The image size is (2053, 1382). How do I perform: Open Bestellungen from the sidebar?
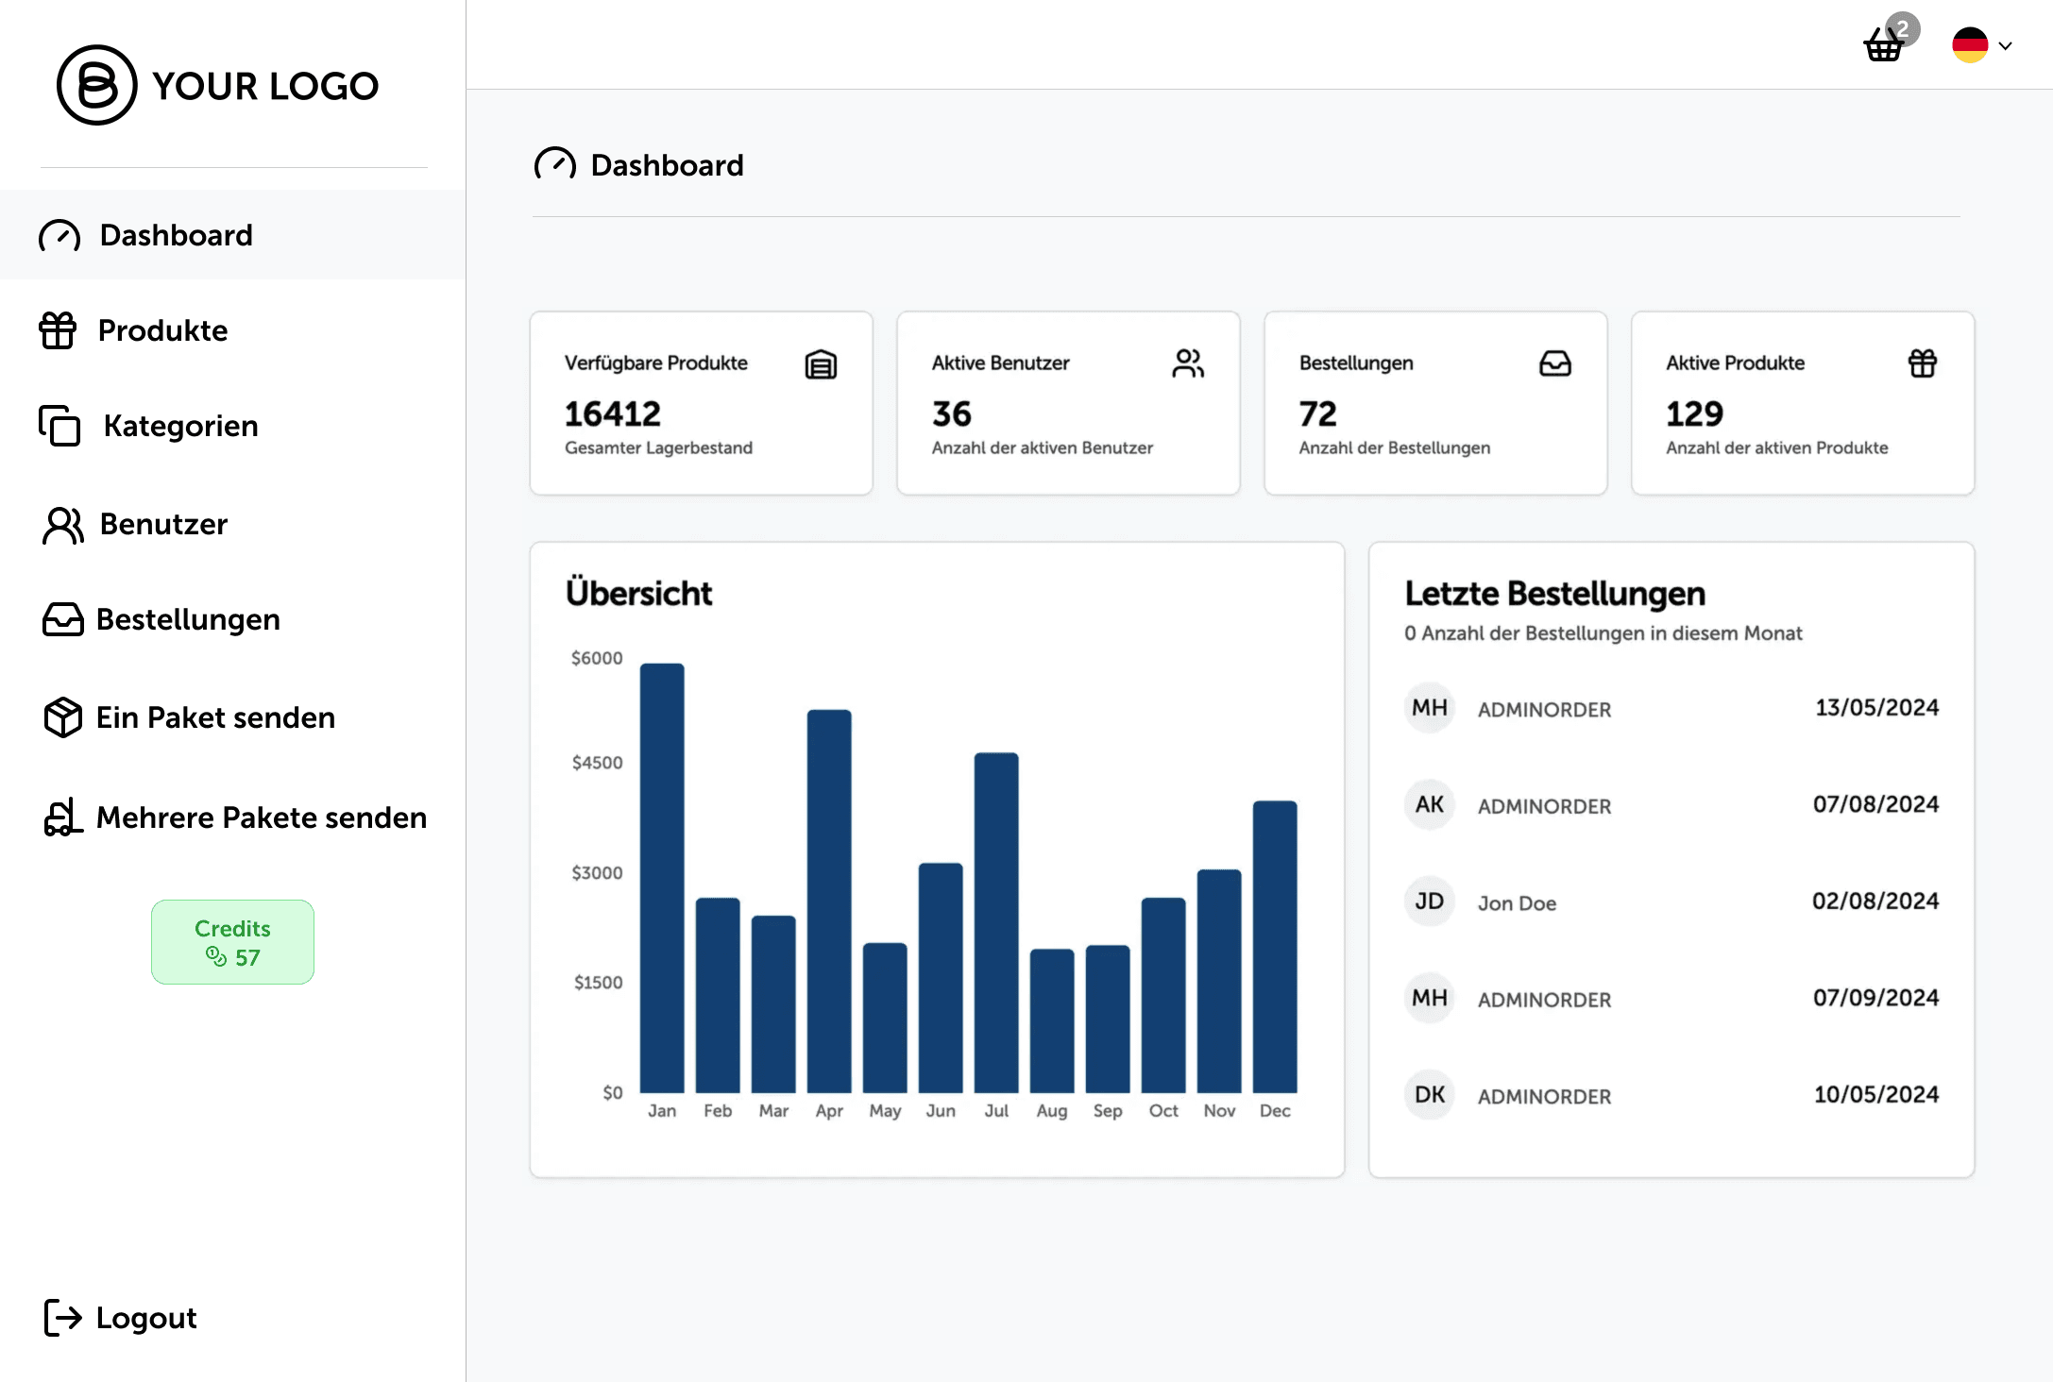pyautogui.click(x=187, y=619)
